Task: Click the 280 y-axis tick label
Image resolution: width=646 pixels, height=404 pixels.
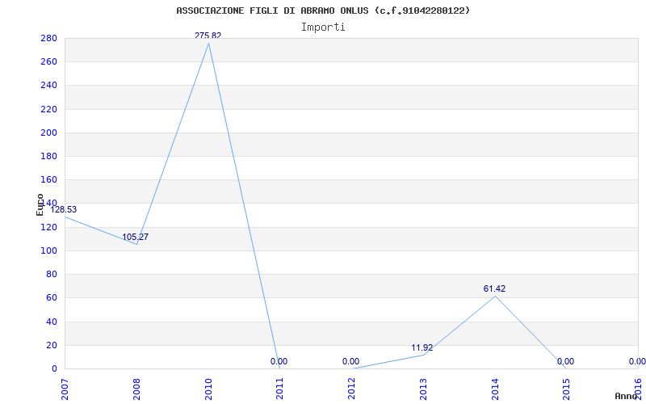Action: coord(48,38)
